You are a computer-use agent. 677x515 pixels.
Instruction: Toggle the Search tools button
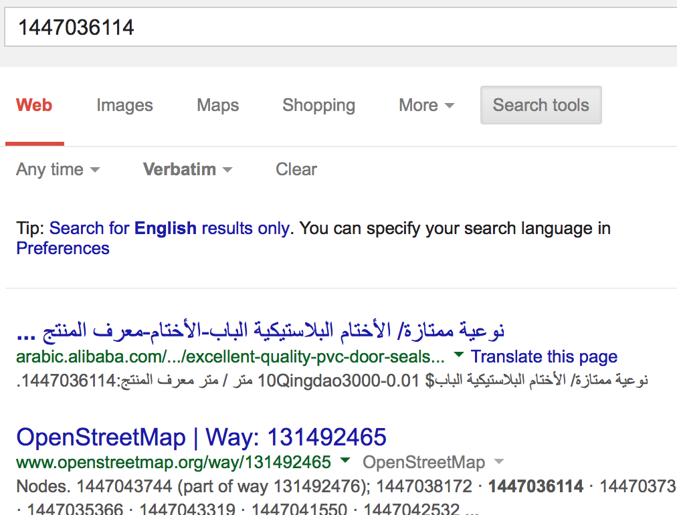click(x=541, y=105)
